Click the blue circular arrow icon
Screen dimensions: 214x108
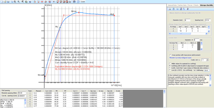click(30, 2)
